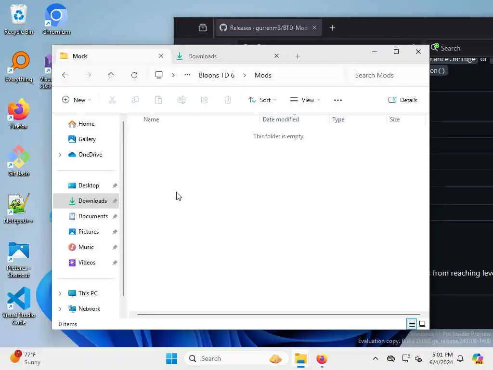Open Windows Start menu
This screenshot has width=493, height=370.
tap(172, 358)
